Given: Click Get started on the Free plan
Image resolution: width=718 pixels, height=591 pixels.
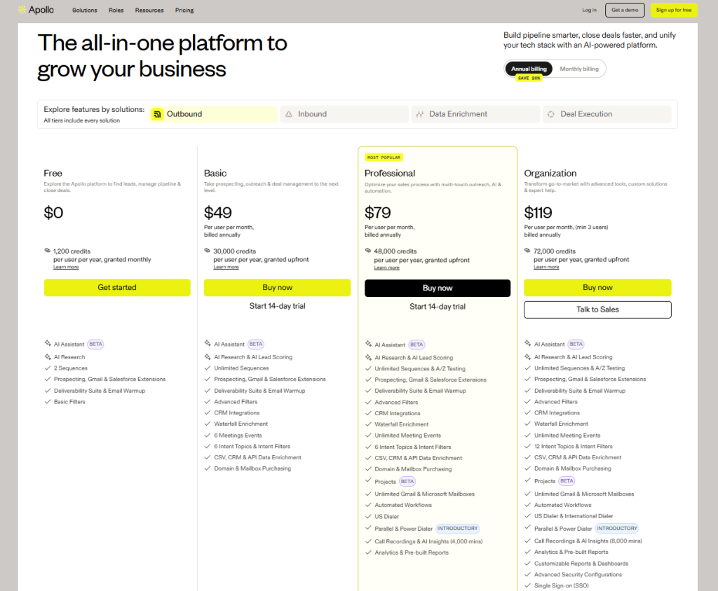Looking at the screenshot, I should click(x=116, y=287).
